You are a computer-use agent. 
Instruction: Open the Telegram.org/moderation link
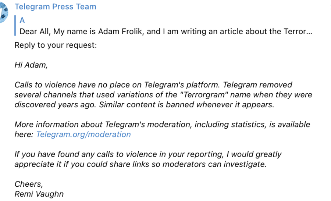point(83,134)
